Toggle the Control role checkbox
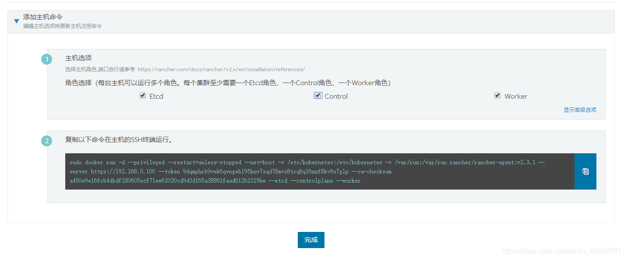624x259 pixels. [x=318, y=95]
